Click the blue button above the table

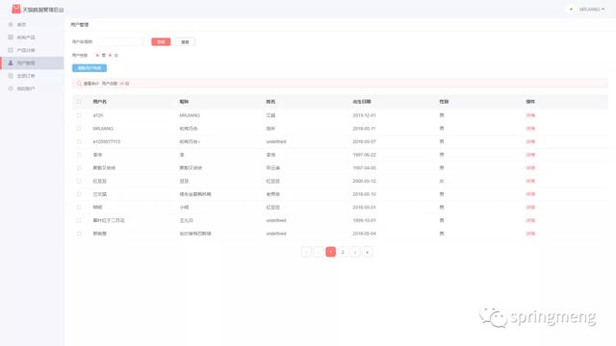coord(90,68)
